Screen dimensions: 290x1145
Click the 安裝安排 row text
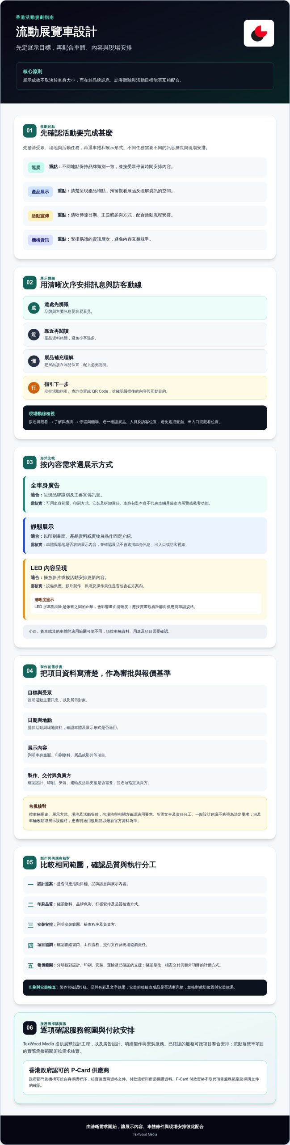click(77, 924)
